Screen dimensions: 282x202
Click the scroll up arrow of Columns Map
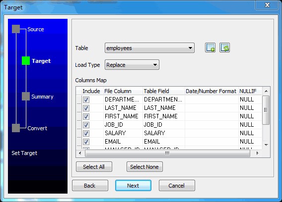[x=266, y=91]
